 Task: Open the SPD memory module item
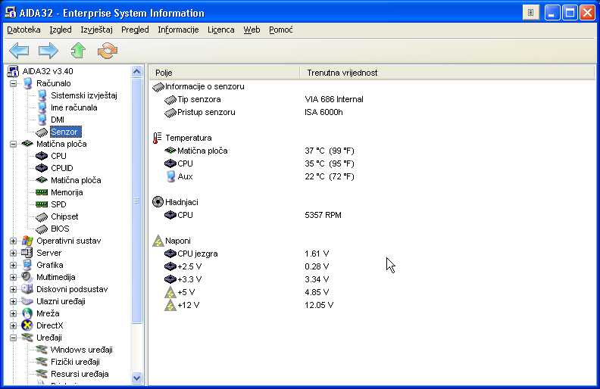pyautogui.click(x=58, y=204)
